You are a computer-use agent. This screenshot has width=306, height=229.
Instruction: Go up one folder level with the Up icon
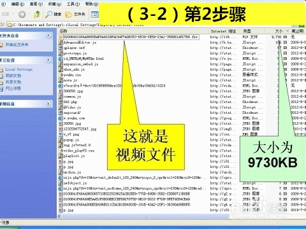click(x=37, y=14)
